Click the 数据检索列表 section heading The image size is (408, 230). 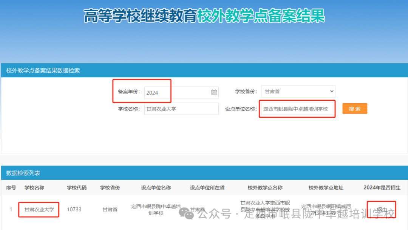point(23,173)
